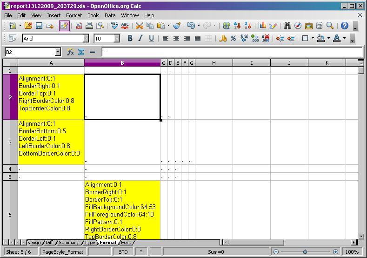Click the Cut scissors icon
The width and height of the screenshot is (367, 258).
click(139, 26)
